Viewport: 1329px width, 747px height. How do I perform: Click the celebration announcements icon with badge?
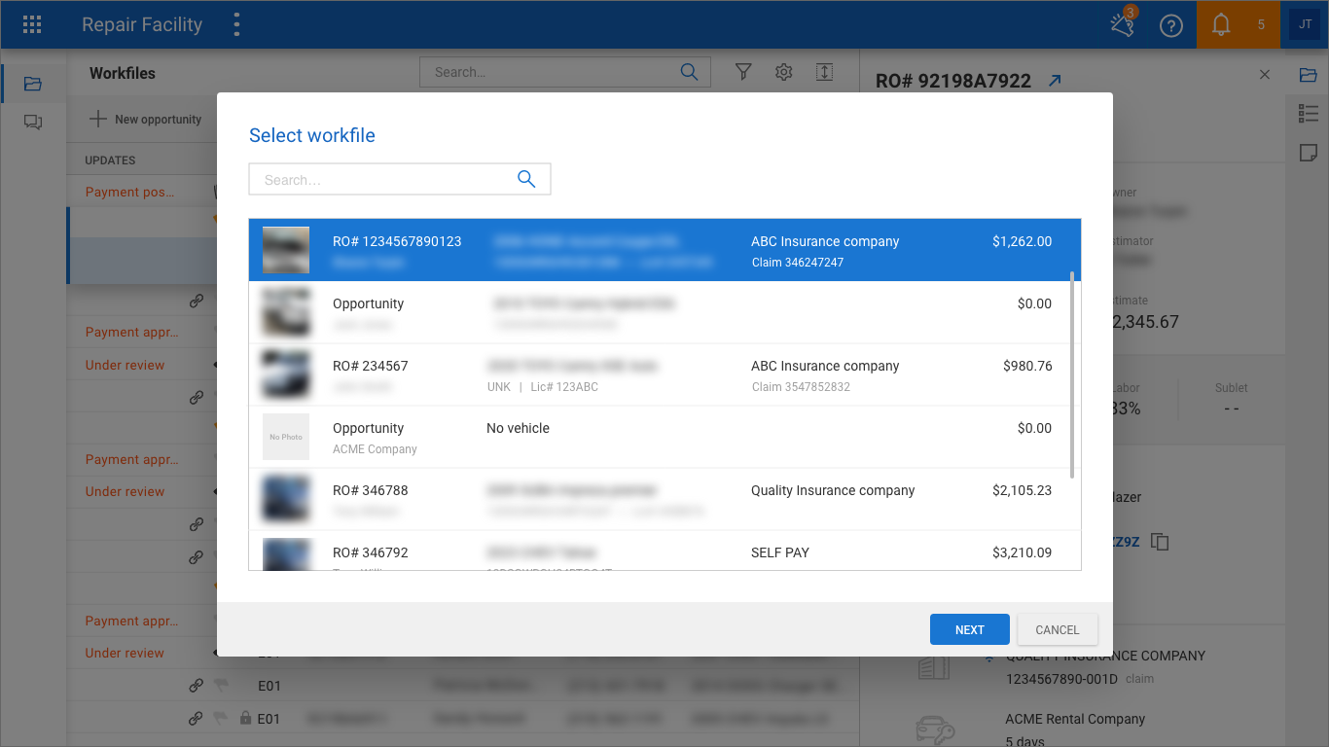(1123, 23)
